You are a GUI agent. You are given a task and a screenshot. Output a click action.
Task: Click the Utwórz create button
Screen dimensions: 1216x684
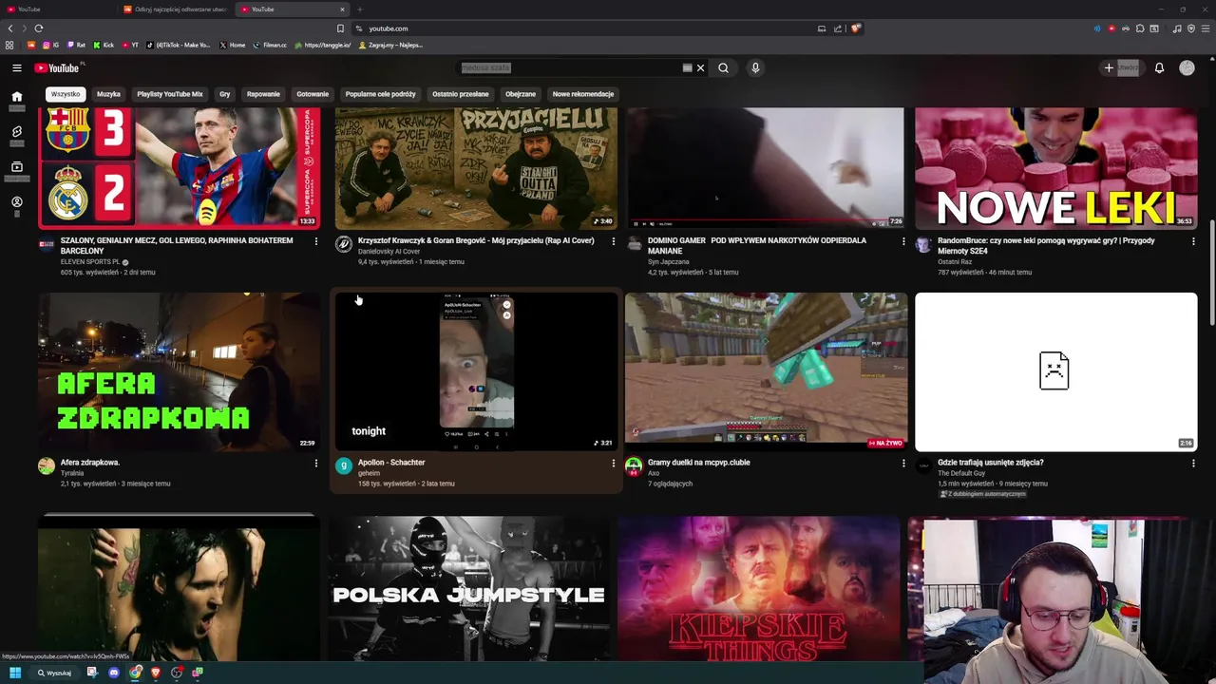click(x=1121, y=67)
